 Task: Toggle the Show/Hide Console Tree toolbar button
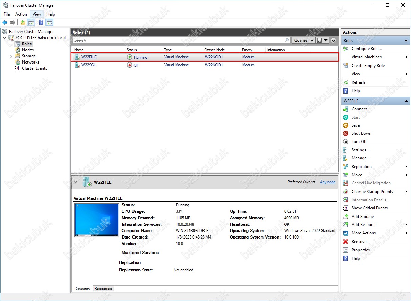(x=31, y=23)
